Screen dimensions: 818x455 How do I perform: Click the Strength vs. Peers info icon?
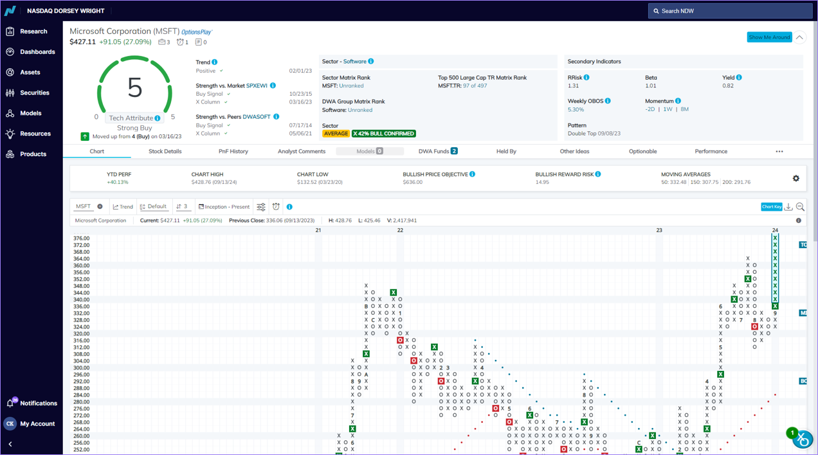coord(277,117)
